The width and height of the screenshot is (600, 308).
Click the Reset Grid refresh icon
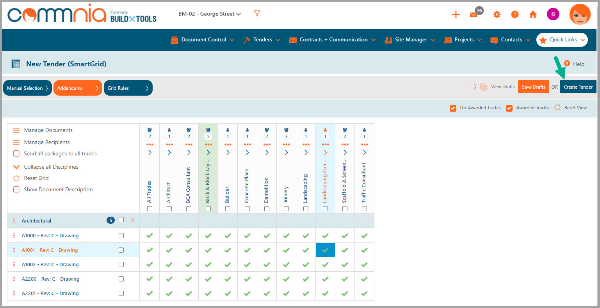pos(16,178)
